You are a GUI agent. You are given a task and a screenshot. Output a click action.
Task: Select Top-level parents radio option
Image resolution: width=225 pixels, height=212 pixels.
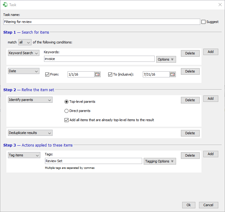pos(66,102)
